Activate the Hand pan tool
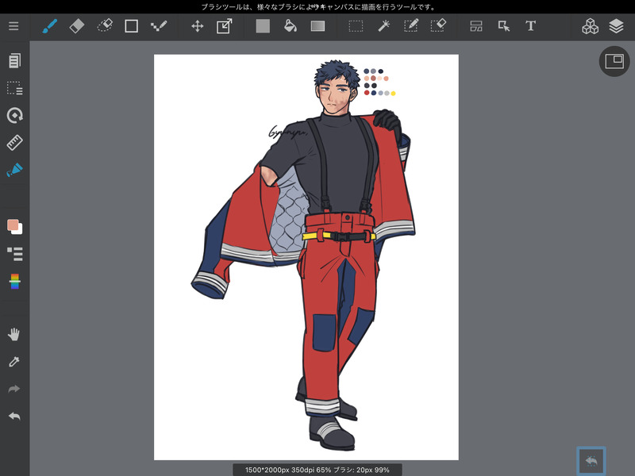This screenshot has width=635, height=476. click(14, 334)
